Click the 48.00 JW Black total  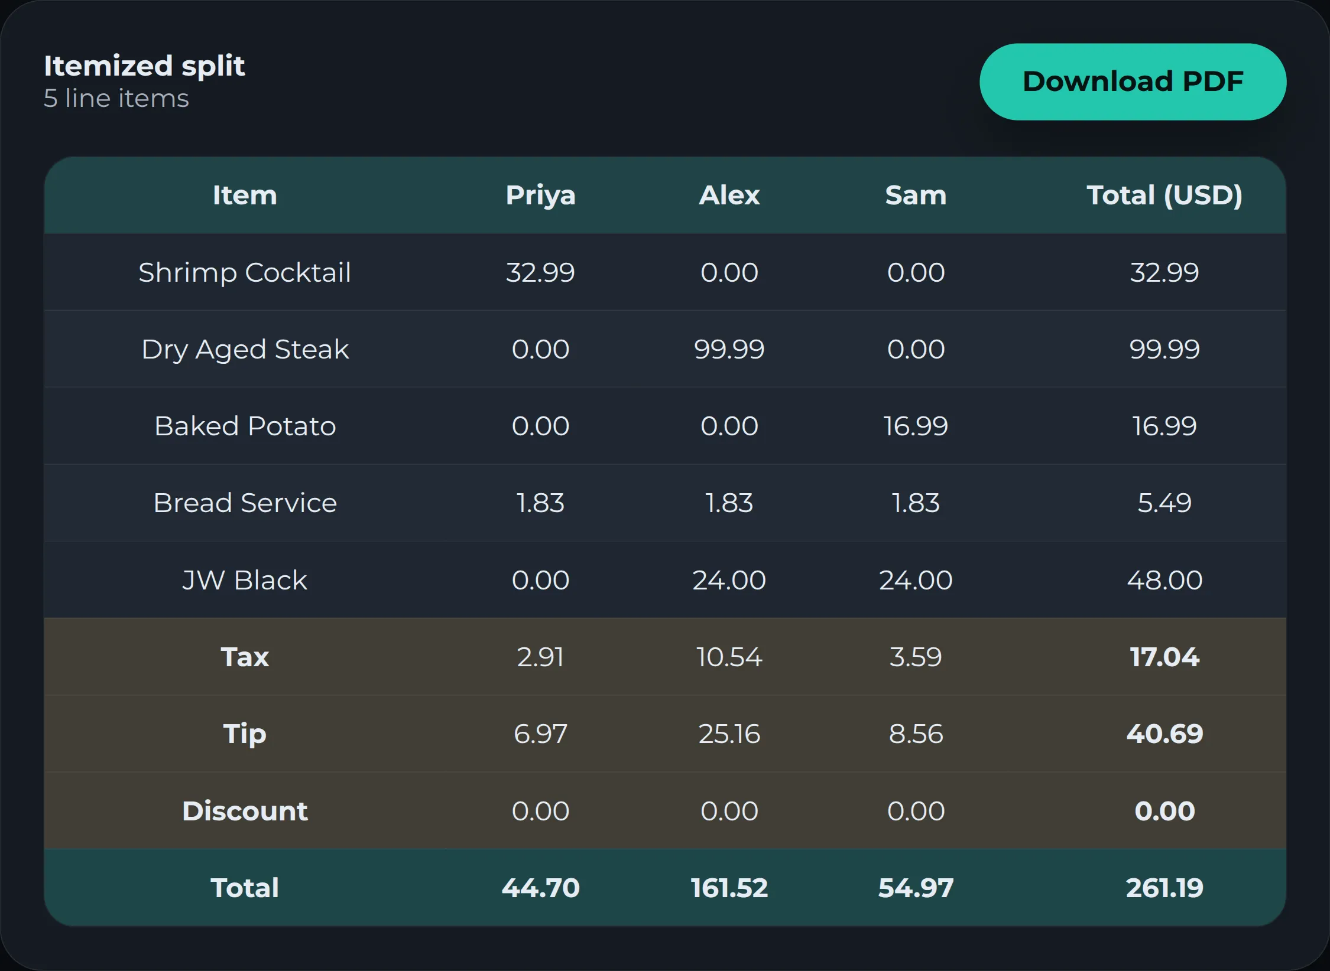tap(1164, 580)
